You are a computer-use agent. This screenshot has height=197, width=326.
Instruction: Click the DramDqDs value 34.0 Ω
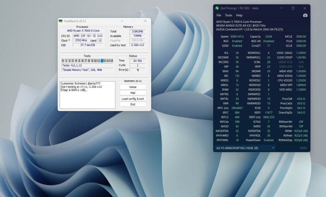301,113
